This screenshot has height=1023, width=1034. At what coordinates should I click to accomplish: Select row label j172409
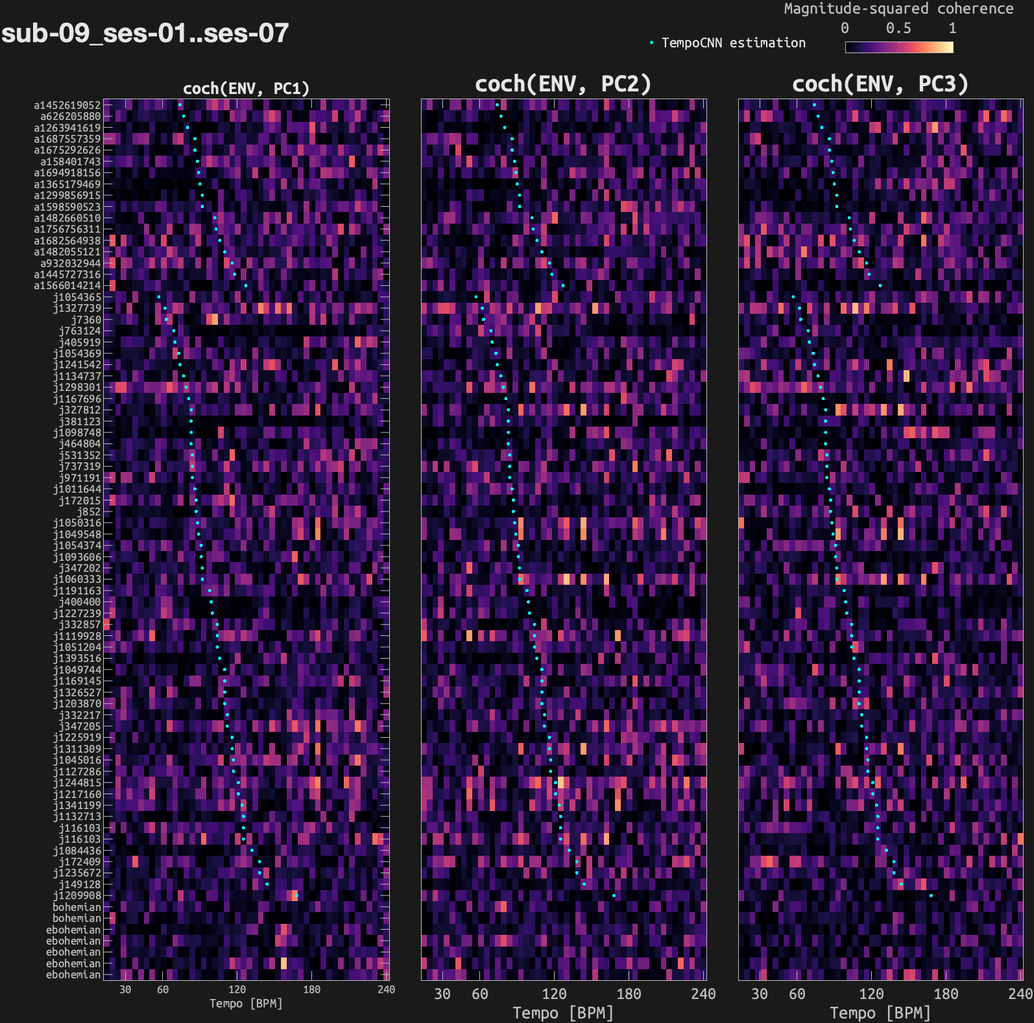tap(80, 862)
